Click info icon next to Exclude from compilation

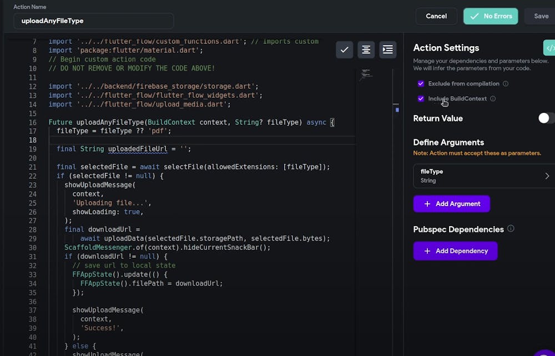coord(505,84)
